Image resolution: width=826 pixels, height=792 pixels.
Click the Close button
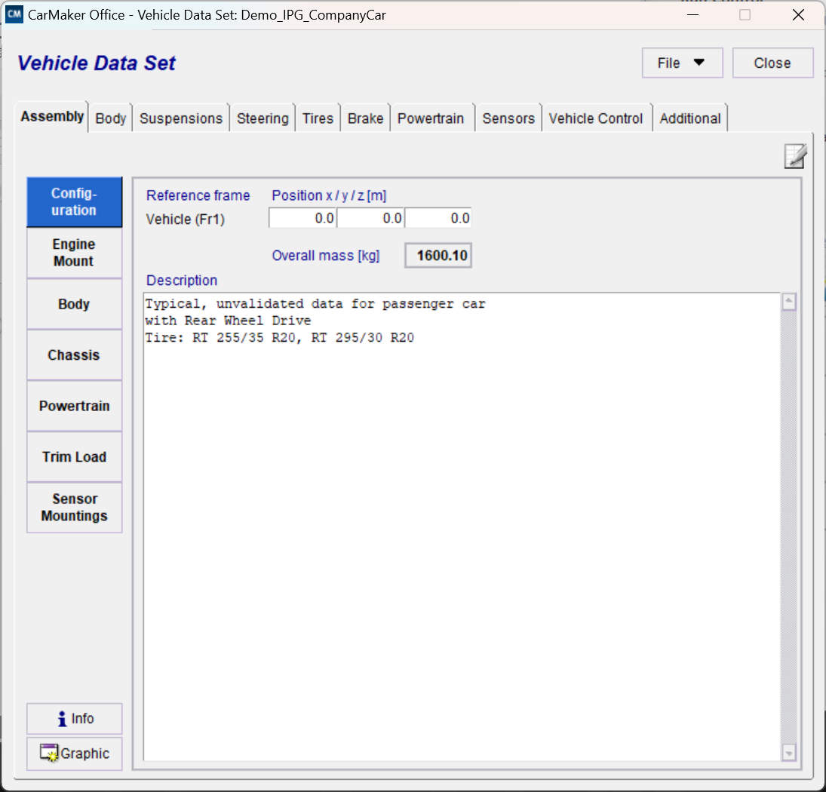tap(772, 63)
